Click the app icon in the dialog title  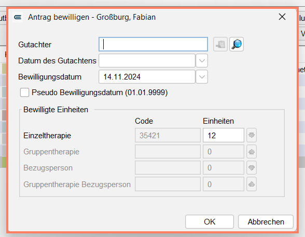pyautogui.click(x=18, y=17)
